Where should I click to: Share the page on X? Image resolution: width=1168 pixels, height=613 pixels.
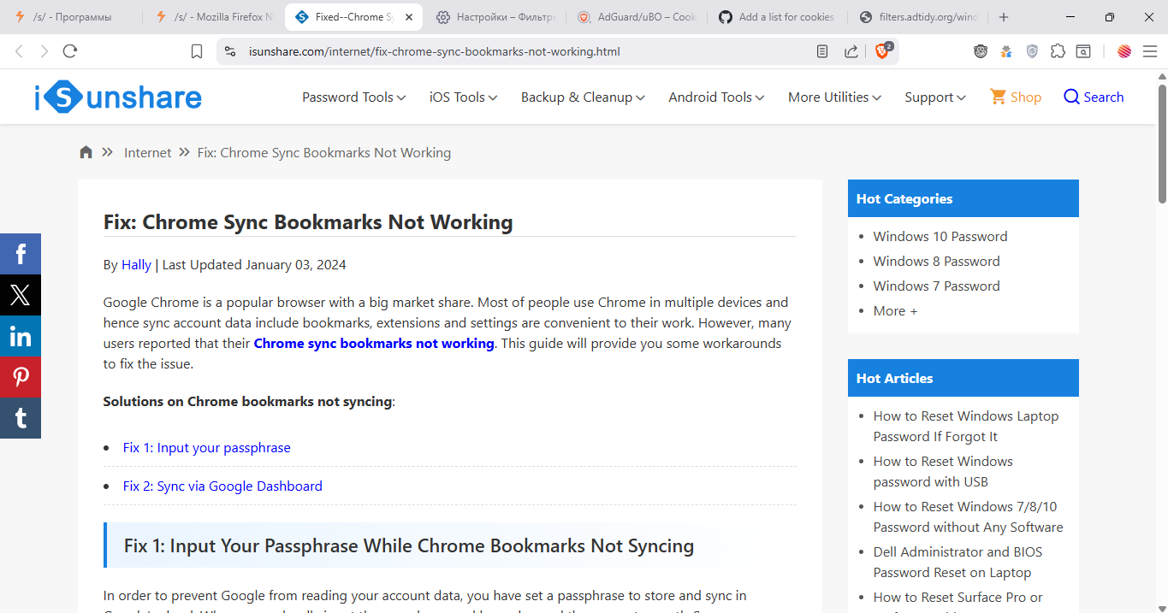click(x=21, y=295)
